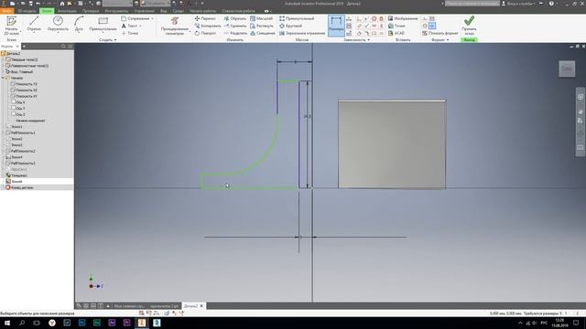Toggle Ось Y checkbox in tree
The image size is (586, 329).
coord(14,108)
